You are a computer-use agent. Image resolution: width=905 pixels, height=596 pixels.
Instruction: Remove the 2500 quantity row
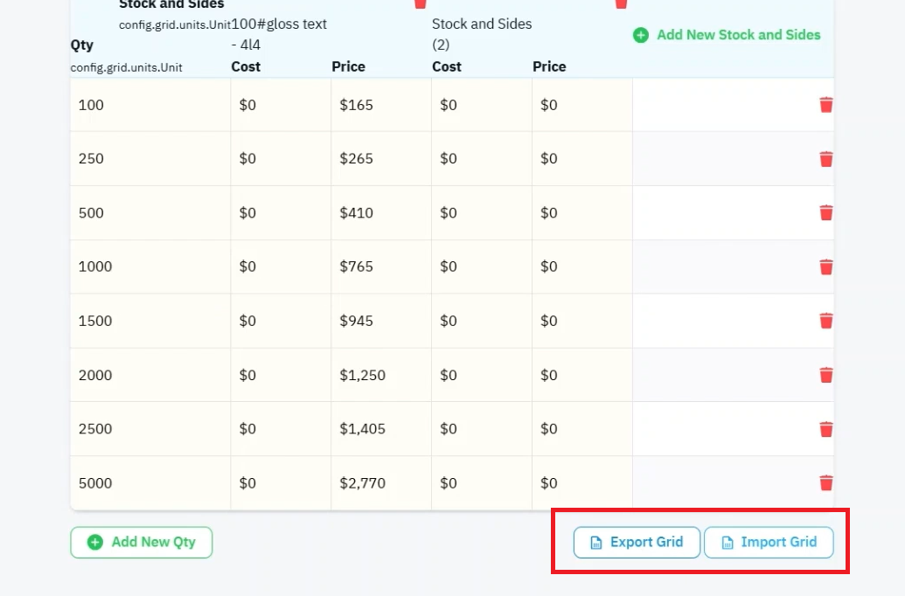pyautogui.click(x=826, y=429)
